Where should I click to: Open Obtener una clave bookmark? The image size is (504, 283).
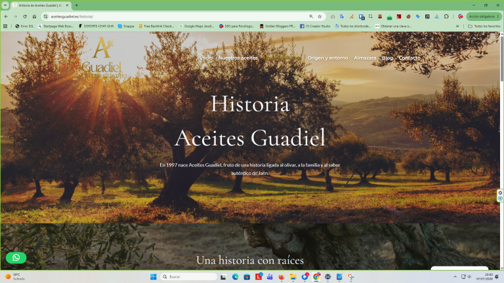pos(393,26)
